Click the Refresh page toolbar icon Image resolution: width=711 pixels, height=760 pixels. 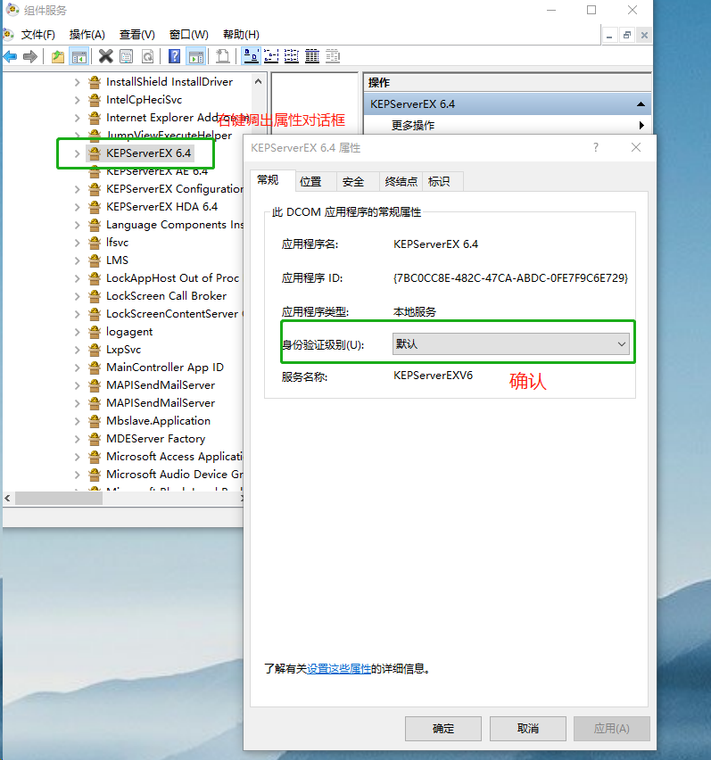pyautogui.click(x=147, y=57)
